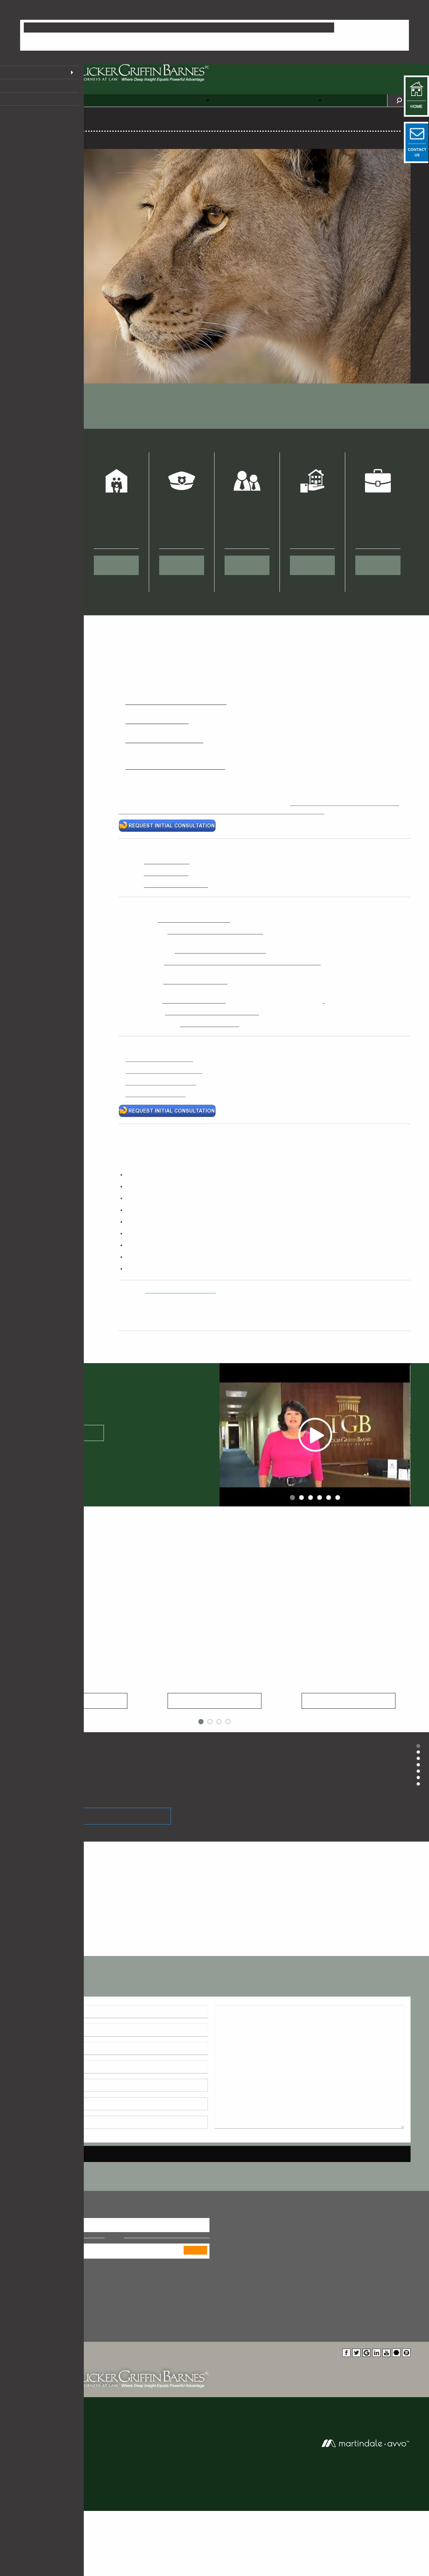Open the Contact Us envelope icon

(x=416, y=137)
